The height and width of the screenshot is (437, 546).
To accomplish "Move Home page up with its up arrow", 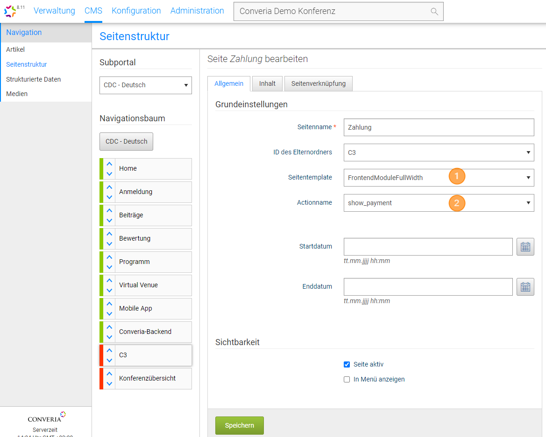I will click(109, 164).
